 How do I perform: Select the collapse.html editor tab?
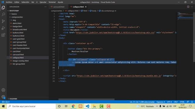click(x=78, y=7)
